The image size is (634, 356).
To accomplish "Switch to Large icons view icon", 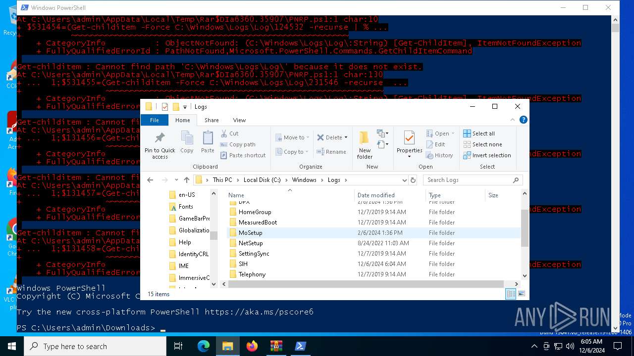I will click(521, 294).
